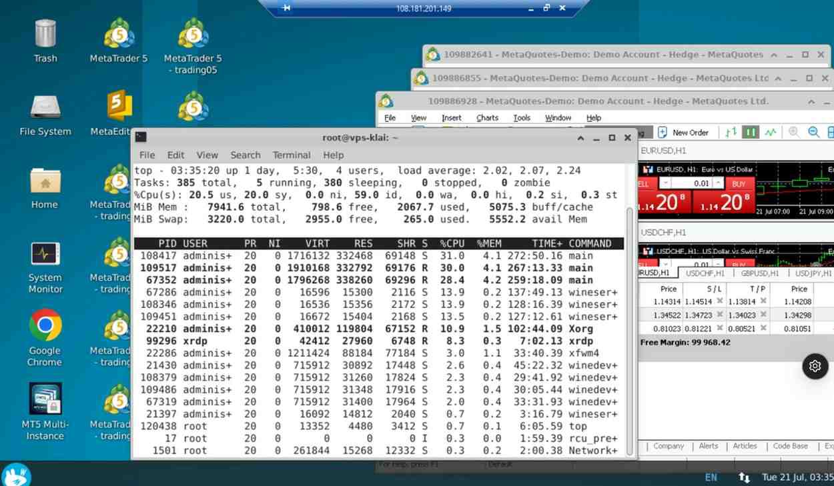Remove take profit 1.13814 via its x

[x=763, y=301]
